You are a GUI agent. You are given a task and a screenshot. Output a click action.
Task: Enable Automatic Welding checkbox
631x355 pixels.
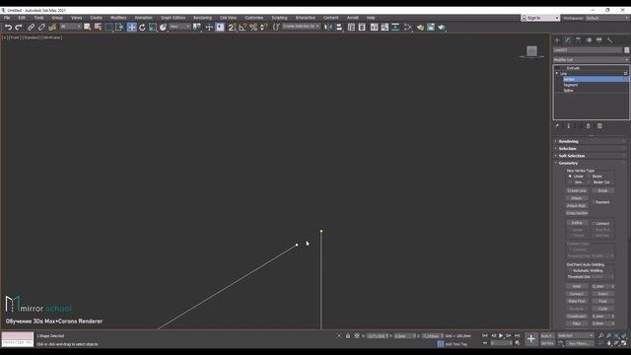click(x=570, y=271)
